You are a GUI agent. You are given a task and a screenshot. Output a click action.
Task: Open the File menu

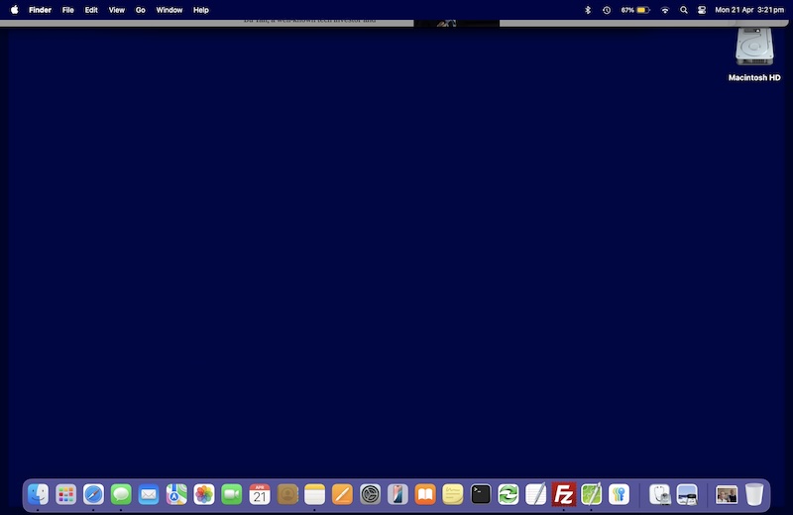[x=67, y=10]
